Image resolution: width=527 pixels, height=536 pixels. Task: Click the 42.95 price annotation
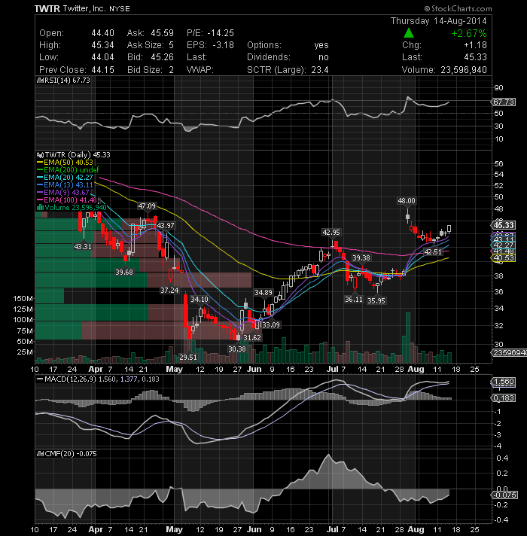point(331,233)
